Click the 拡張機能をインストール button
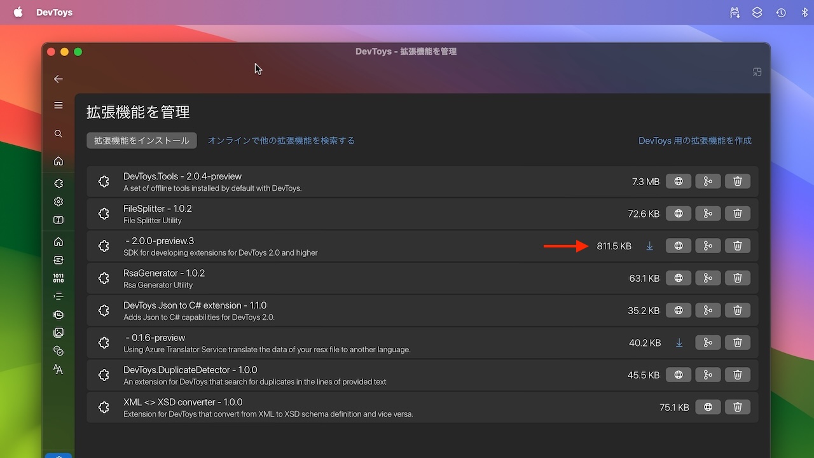 tap(142, 141)
